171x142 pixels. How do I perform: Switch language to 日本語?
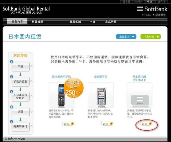(x=126, y=2)
